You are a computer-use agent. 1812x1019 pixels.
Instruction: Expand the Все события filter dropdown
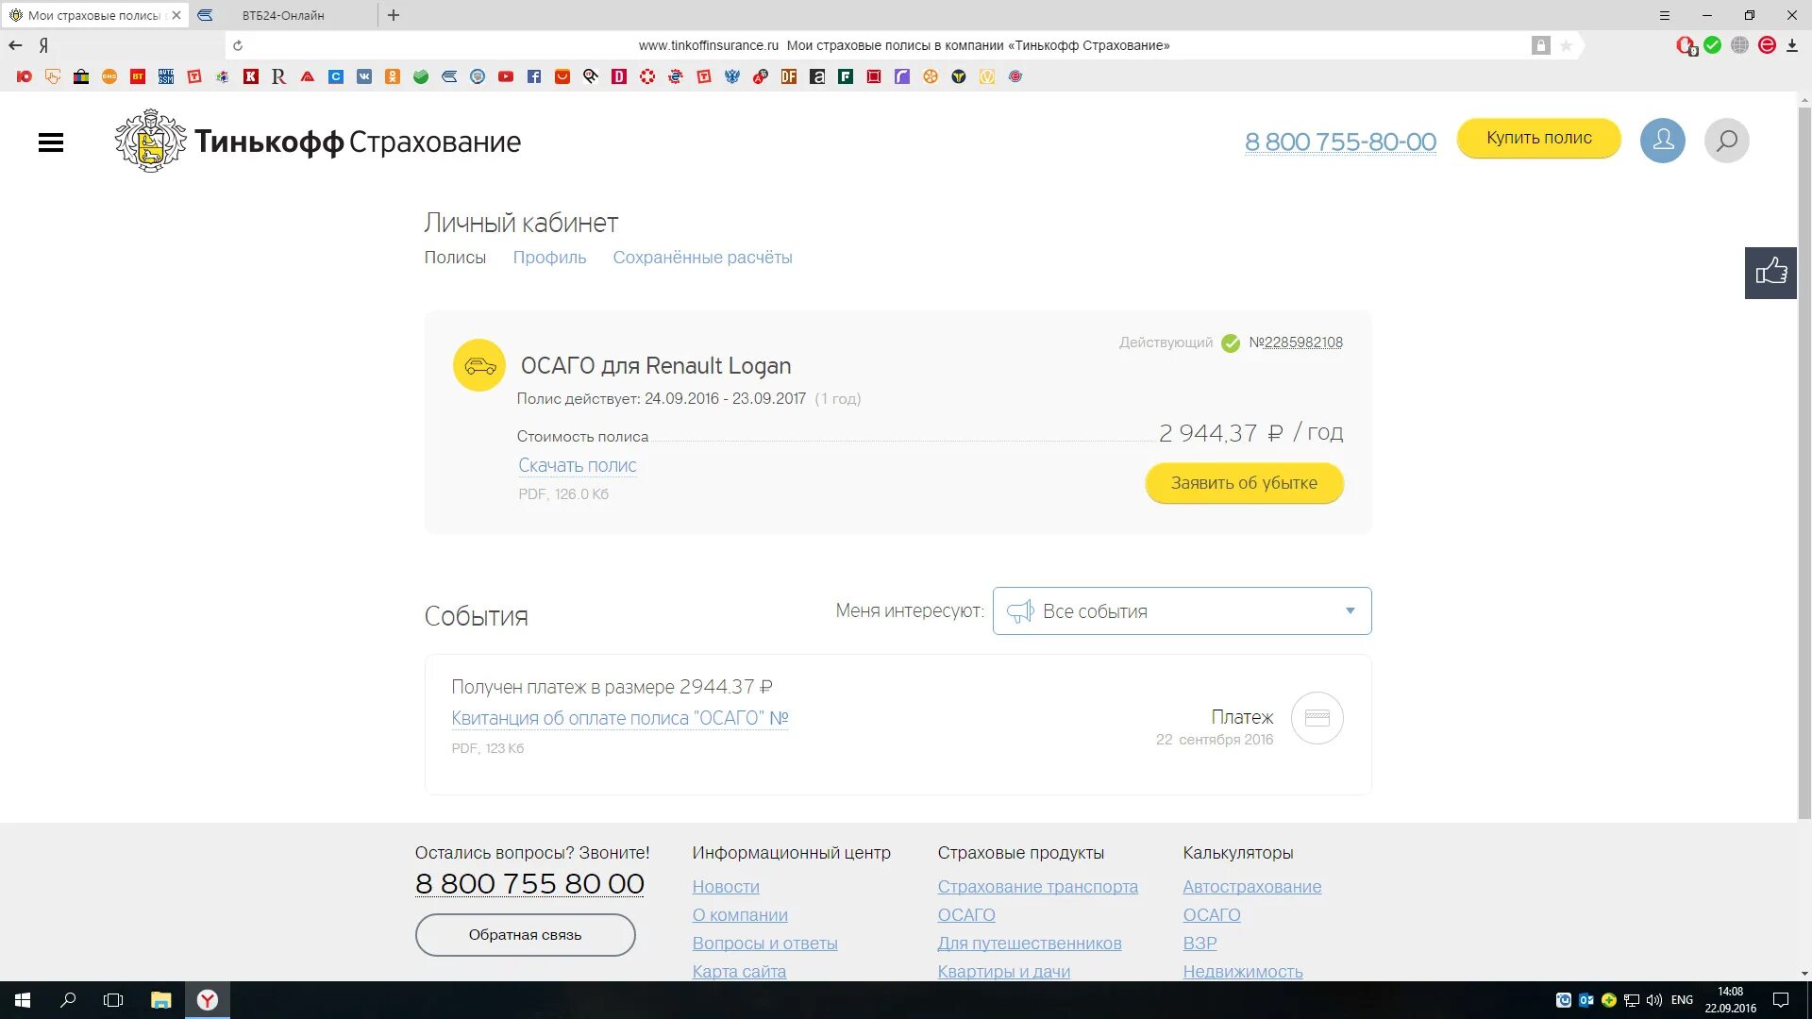click(x=1182, y=611)
